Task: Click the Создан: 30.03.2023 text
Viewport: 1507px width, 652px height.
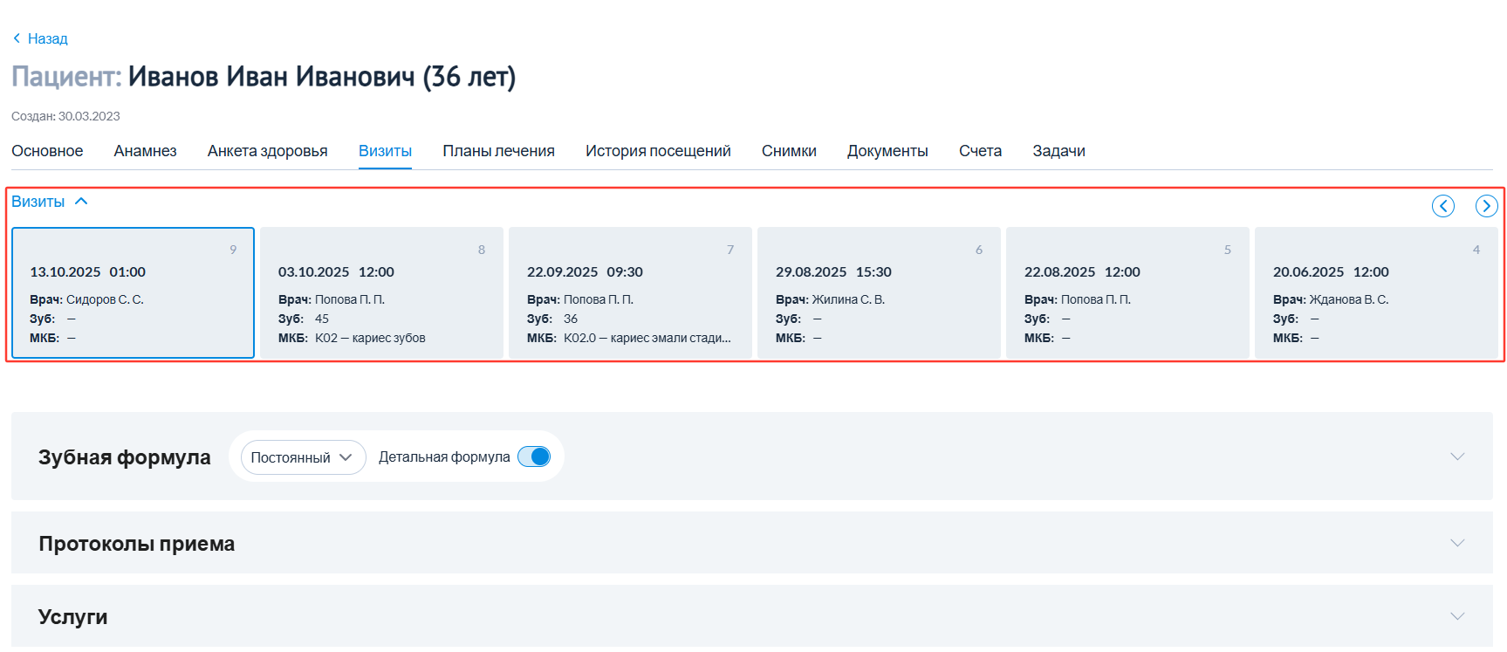Action: (x=65, y=116)
